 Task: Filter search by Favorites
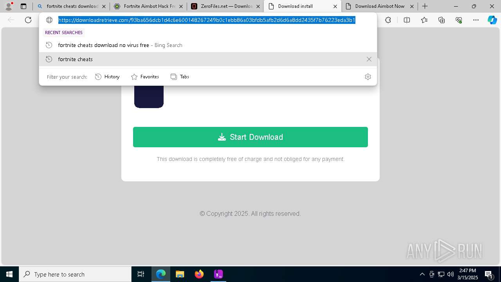[145, 77]
